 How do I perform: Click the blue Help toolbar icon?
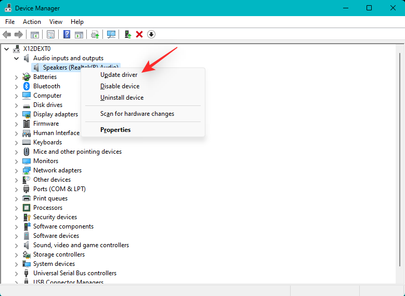pos(67,34)
